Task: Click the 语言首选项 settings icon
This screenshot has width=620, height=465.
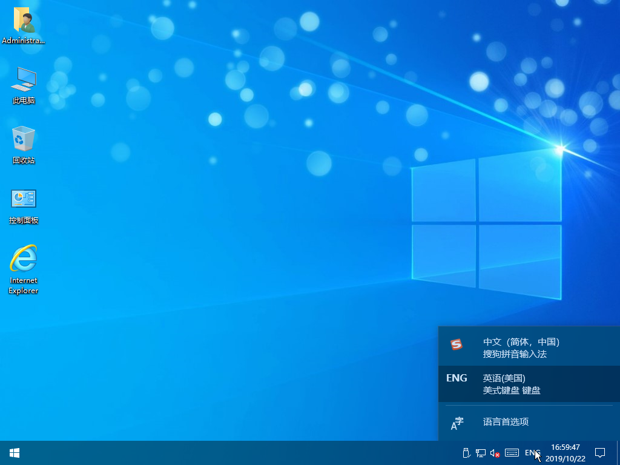Action: [x=458, y=422]
